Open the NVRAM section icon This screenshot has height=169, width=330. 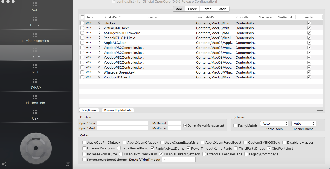click(x=35, y=82)
